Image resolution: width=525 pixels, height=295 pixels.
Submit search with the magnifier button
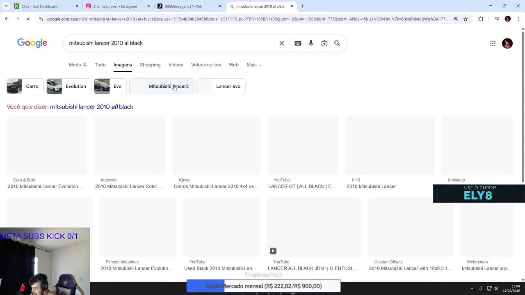pos(337,43)
